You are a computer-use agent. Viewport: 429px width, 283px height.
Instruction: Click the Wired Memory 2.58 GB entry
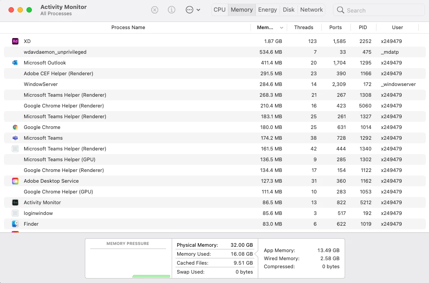[302, 258]
